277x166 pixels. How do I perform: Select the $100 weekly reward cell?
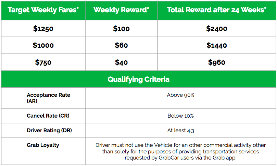tap(121, 29)
